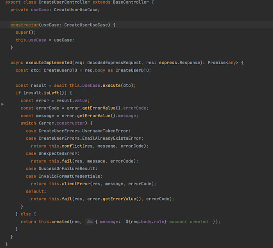Click the 'execute' method call
This screenshot has height=248, width=273.
(112, 85)
